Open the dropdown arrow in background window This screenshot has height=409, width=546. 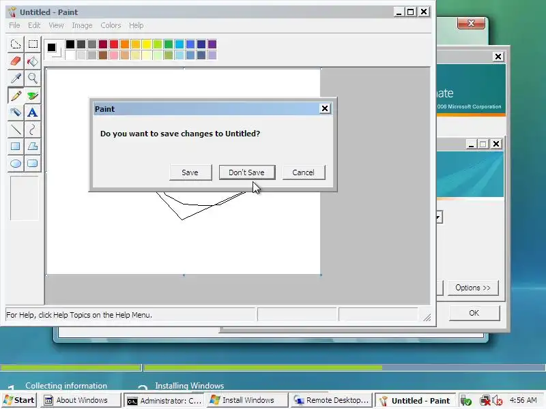pyautogui.click(x=439, y=217)
